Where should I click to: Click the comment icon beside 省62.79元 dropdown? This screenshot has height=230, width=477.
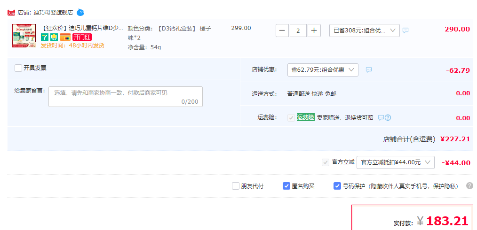369,70
